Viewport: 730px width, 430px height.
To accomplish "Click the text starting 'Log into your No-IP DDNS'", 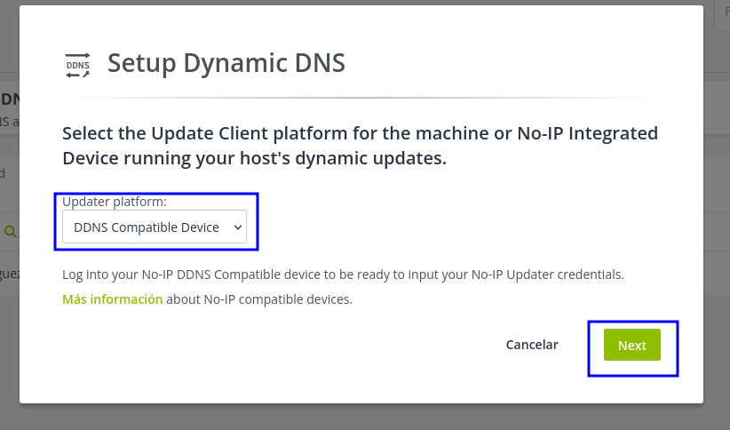I will [343, 275].
